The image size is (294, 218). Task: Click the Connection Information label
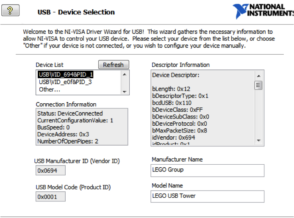click(x=66, y=104)
